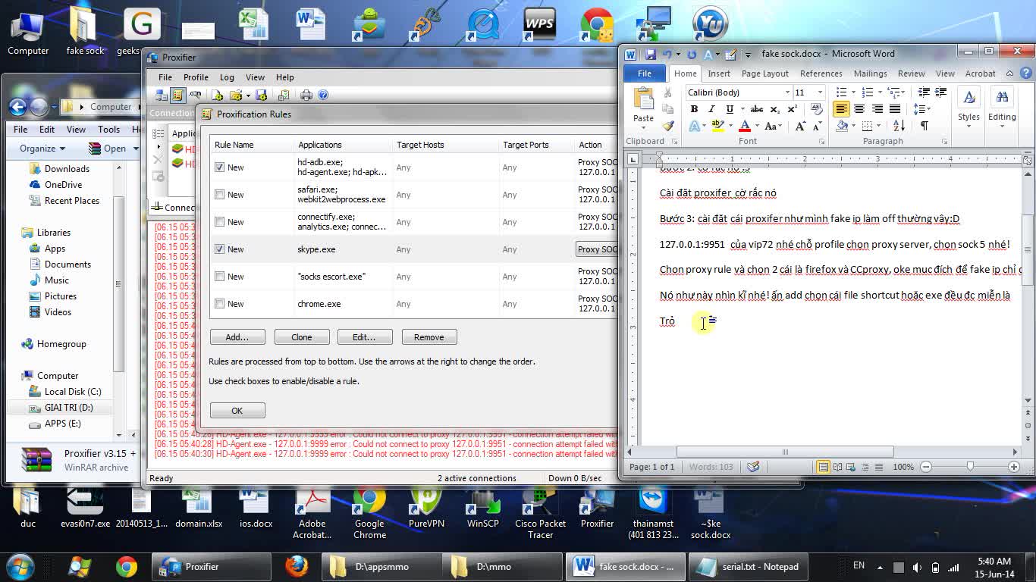Open the File tab in Word

point(645,74)
